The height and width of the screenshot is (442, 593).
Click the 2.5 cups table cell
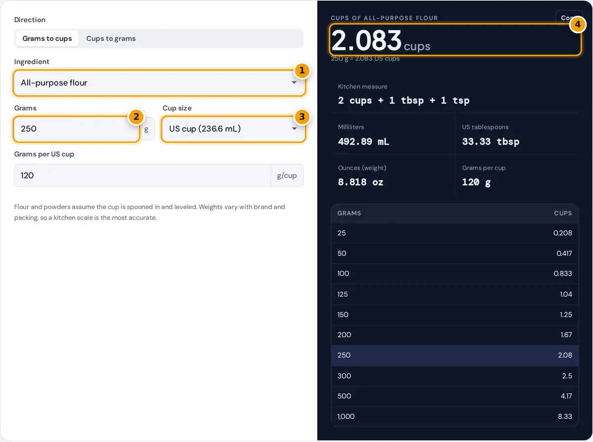pyautogui.click(x=567, y=376)
